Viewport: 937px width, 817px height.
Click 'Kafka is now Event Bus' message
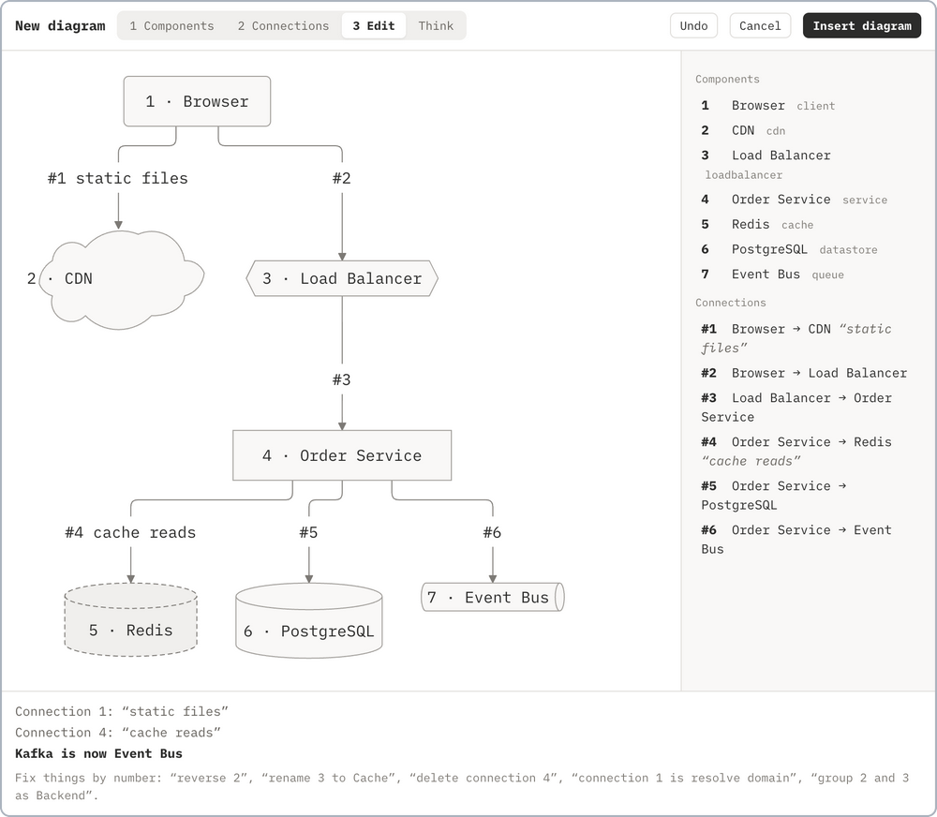[98, 753]
